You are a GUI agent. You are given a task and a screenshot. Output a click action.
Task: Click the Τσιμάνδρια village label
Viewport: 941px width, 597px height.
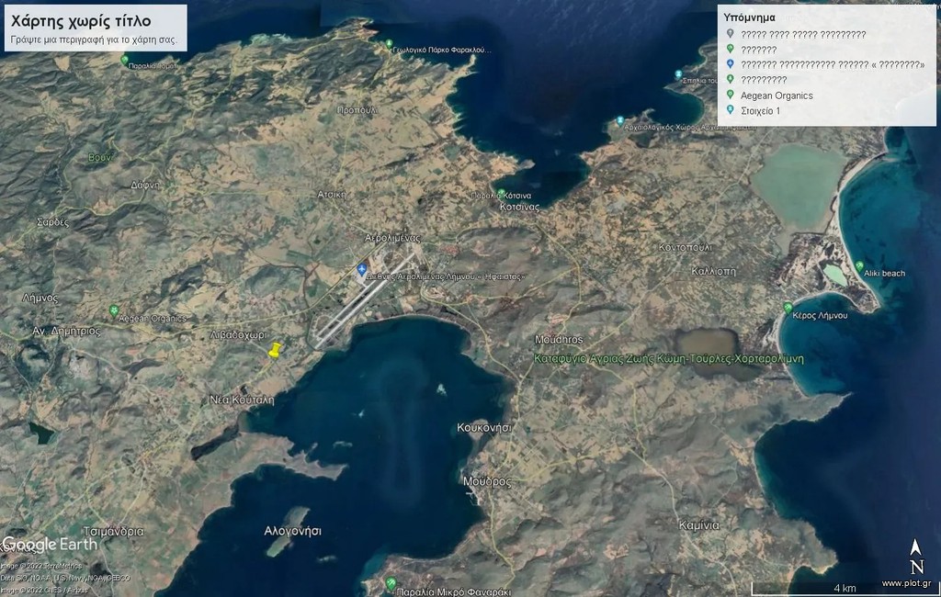113,532
